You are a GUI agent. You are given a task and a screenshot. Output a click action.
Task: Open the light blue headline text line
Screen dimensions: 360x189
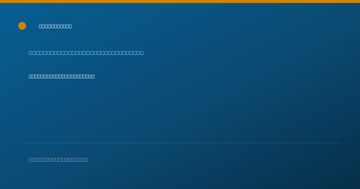(x=86, y=53)
